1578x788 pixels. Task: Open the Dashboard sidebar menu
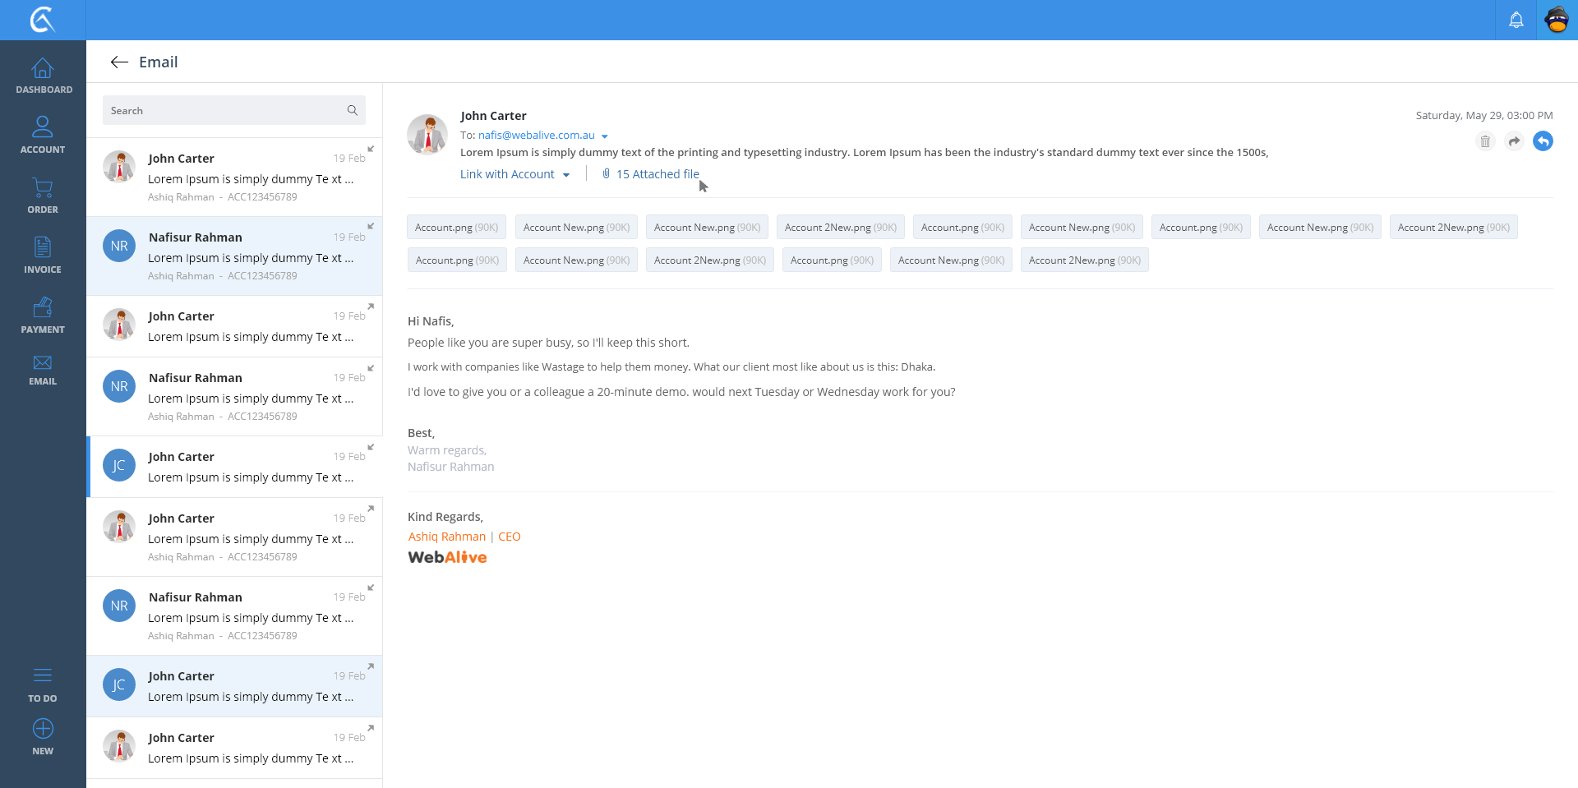point(43,76)
